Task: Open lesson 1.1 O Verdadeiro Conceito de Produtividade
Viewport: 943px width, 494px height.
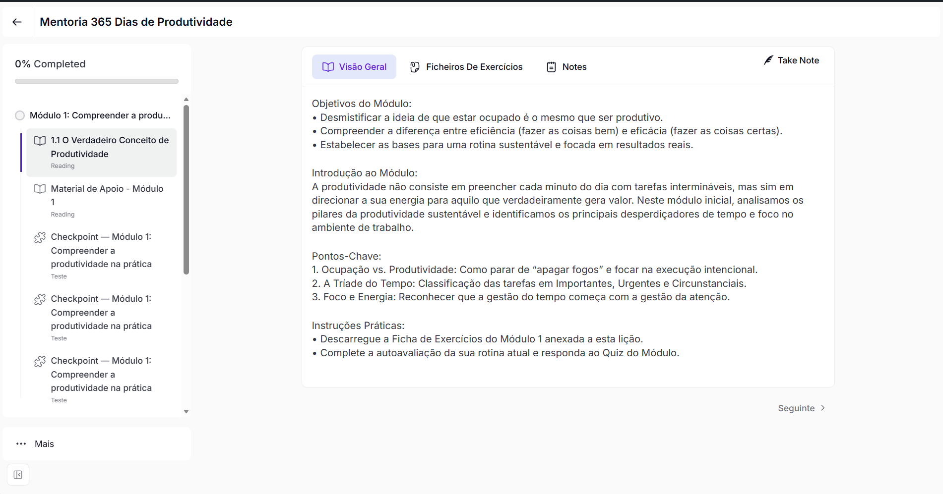Action: pyautogui.click(x=101, y=153)
